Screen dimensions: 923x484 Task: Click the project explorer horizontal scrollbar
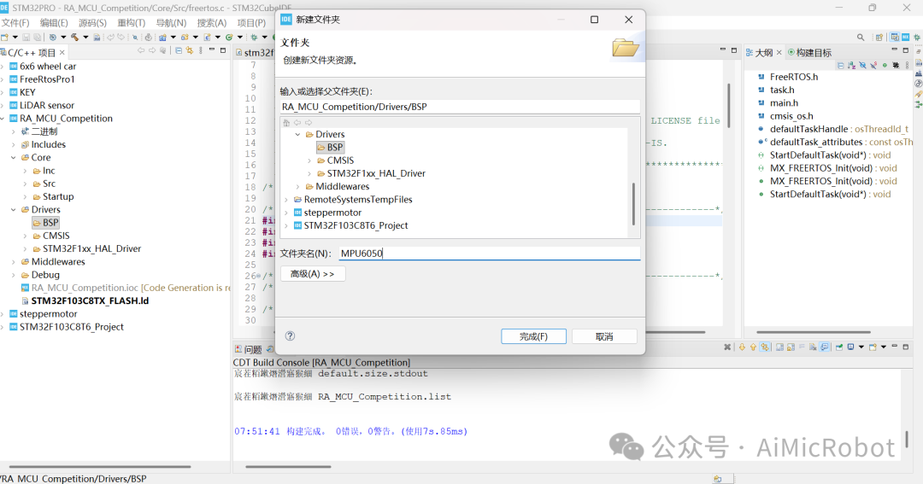pyautogui.click(x=100, y=466)
